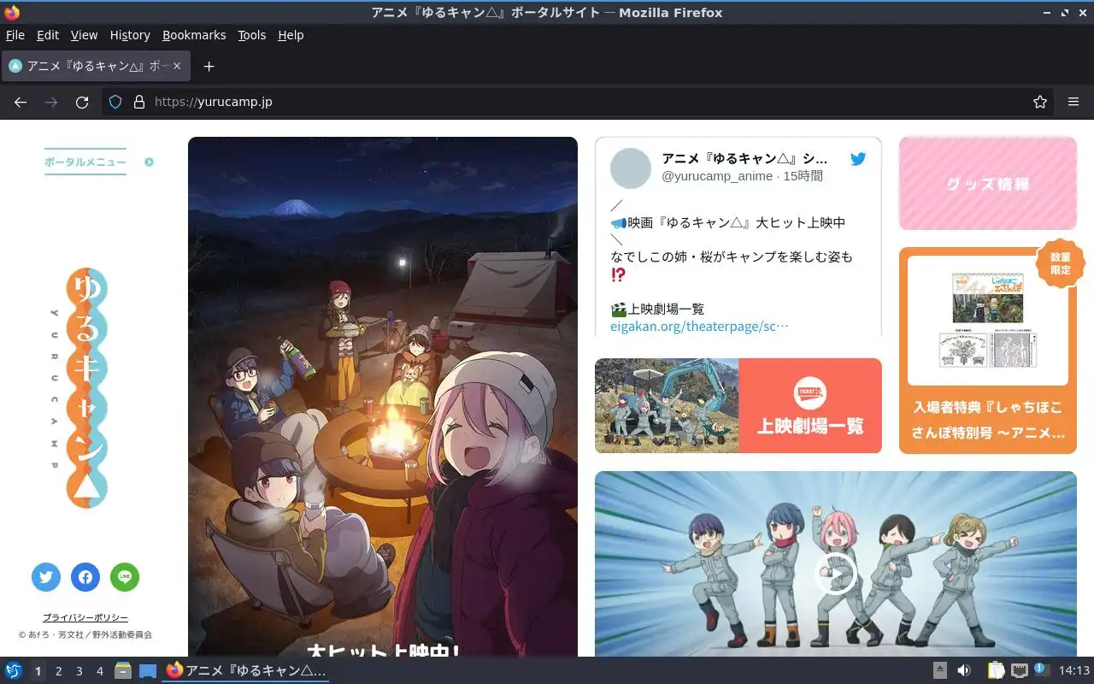
Task: Select workspace 1 in the pager
Action: 38,671
